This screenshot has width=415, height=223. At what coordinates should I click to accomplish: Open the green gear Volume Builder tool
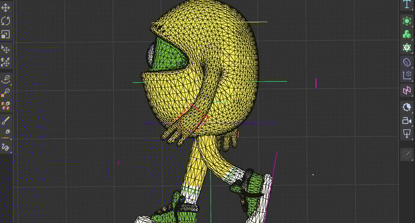tap(407, 48)
